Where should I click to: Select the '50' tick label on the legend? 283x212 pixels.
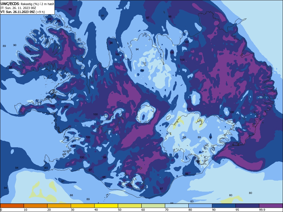coord(119,210)
